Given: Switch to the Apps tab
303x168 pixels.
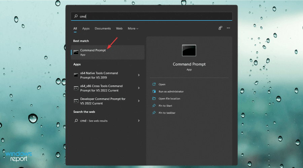Looking at the screenshot, I should tap(86, 29).
